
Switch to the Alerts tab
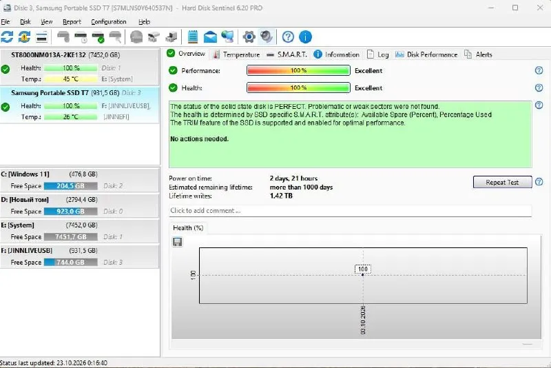coord(478,54)
